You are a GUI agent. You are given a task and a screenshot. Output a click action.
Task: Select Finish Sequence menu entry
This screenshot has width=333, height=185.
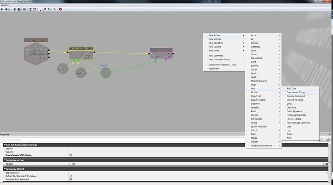pos(300,111)
